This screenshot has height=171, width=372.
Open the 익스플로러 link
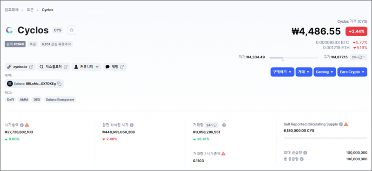click(53, 67)
